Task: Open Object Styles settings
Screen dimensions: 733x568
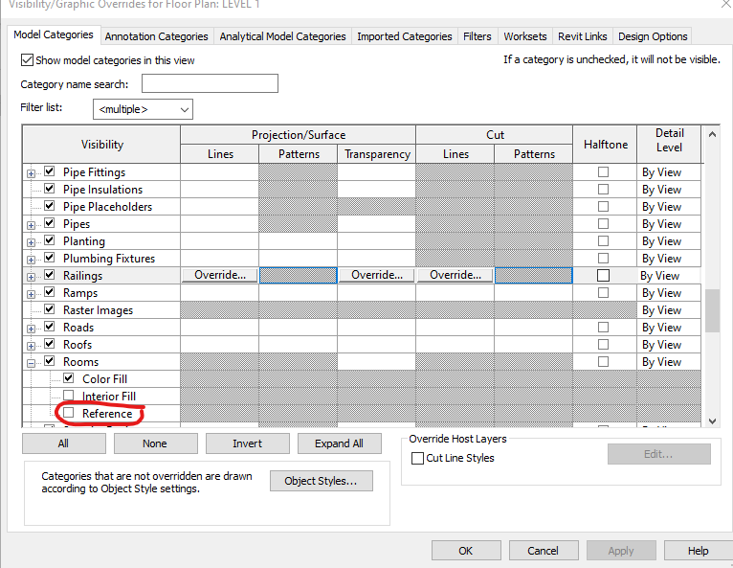Action: tap(322, 481)
